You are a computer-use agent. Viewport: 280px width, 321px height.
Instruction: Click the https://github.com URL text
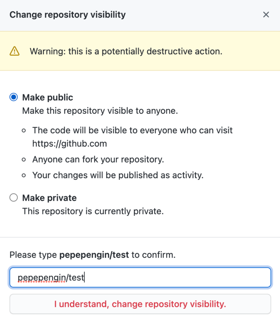(70, 144)
